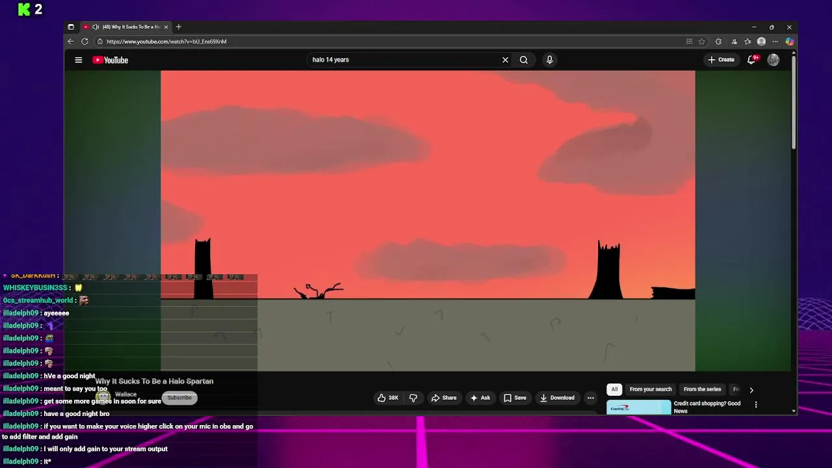Like the video with thumbs-up 38K

(388, 398)
